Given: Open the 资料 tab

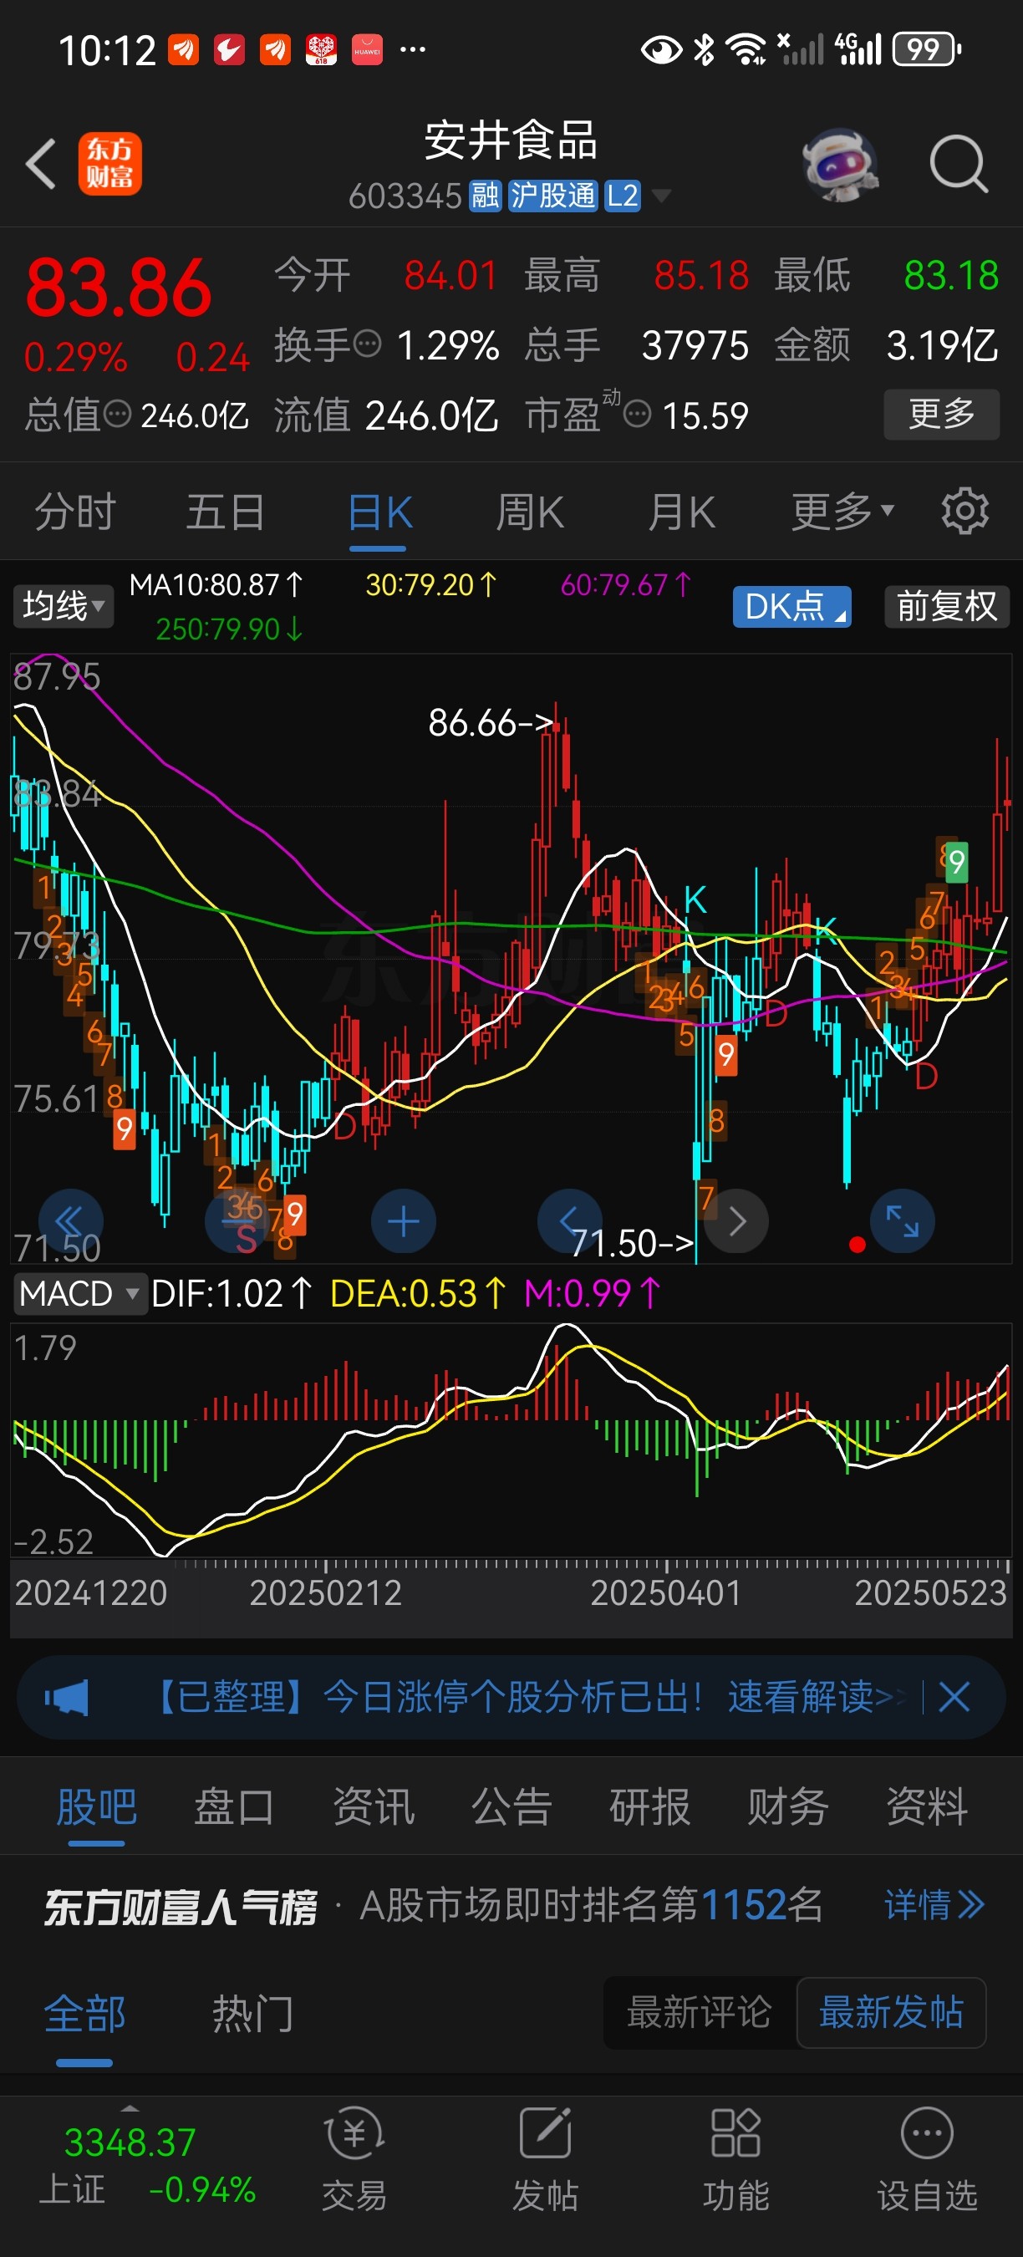Looking at the screenshot, I should [x=927, y=1806].
